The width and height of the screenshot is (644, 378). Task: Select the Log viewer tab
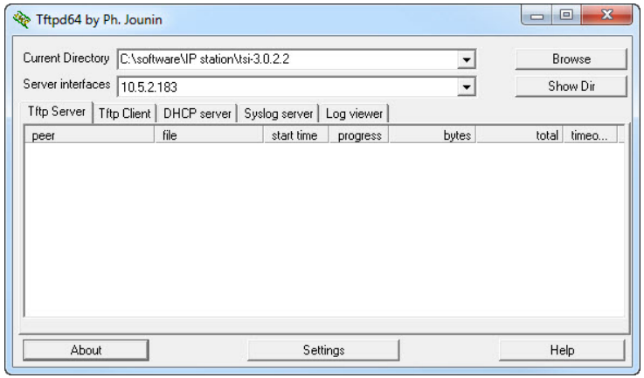[x=354, y=113]
